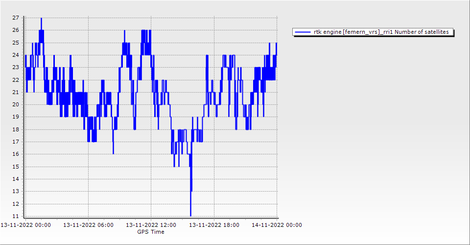Click the y-axis tick label 11
This screenshot has width=470, height=245.
(16, 216)
